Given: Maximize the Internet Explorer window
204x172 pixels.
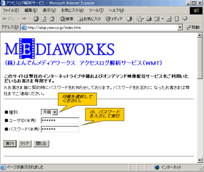Looking at the screenshot, I should click(x=194, y=3).
